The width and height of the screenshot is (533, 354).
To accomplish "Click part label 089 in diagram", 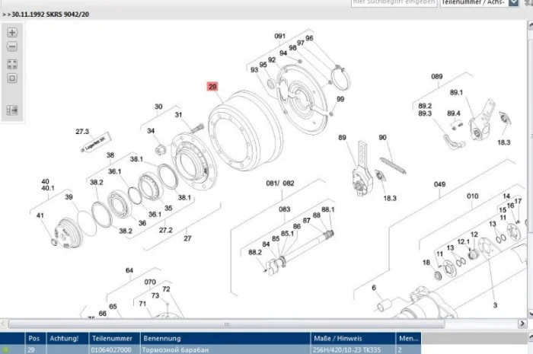I will click(436, 76).
